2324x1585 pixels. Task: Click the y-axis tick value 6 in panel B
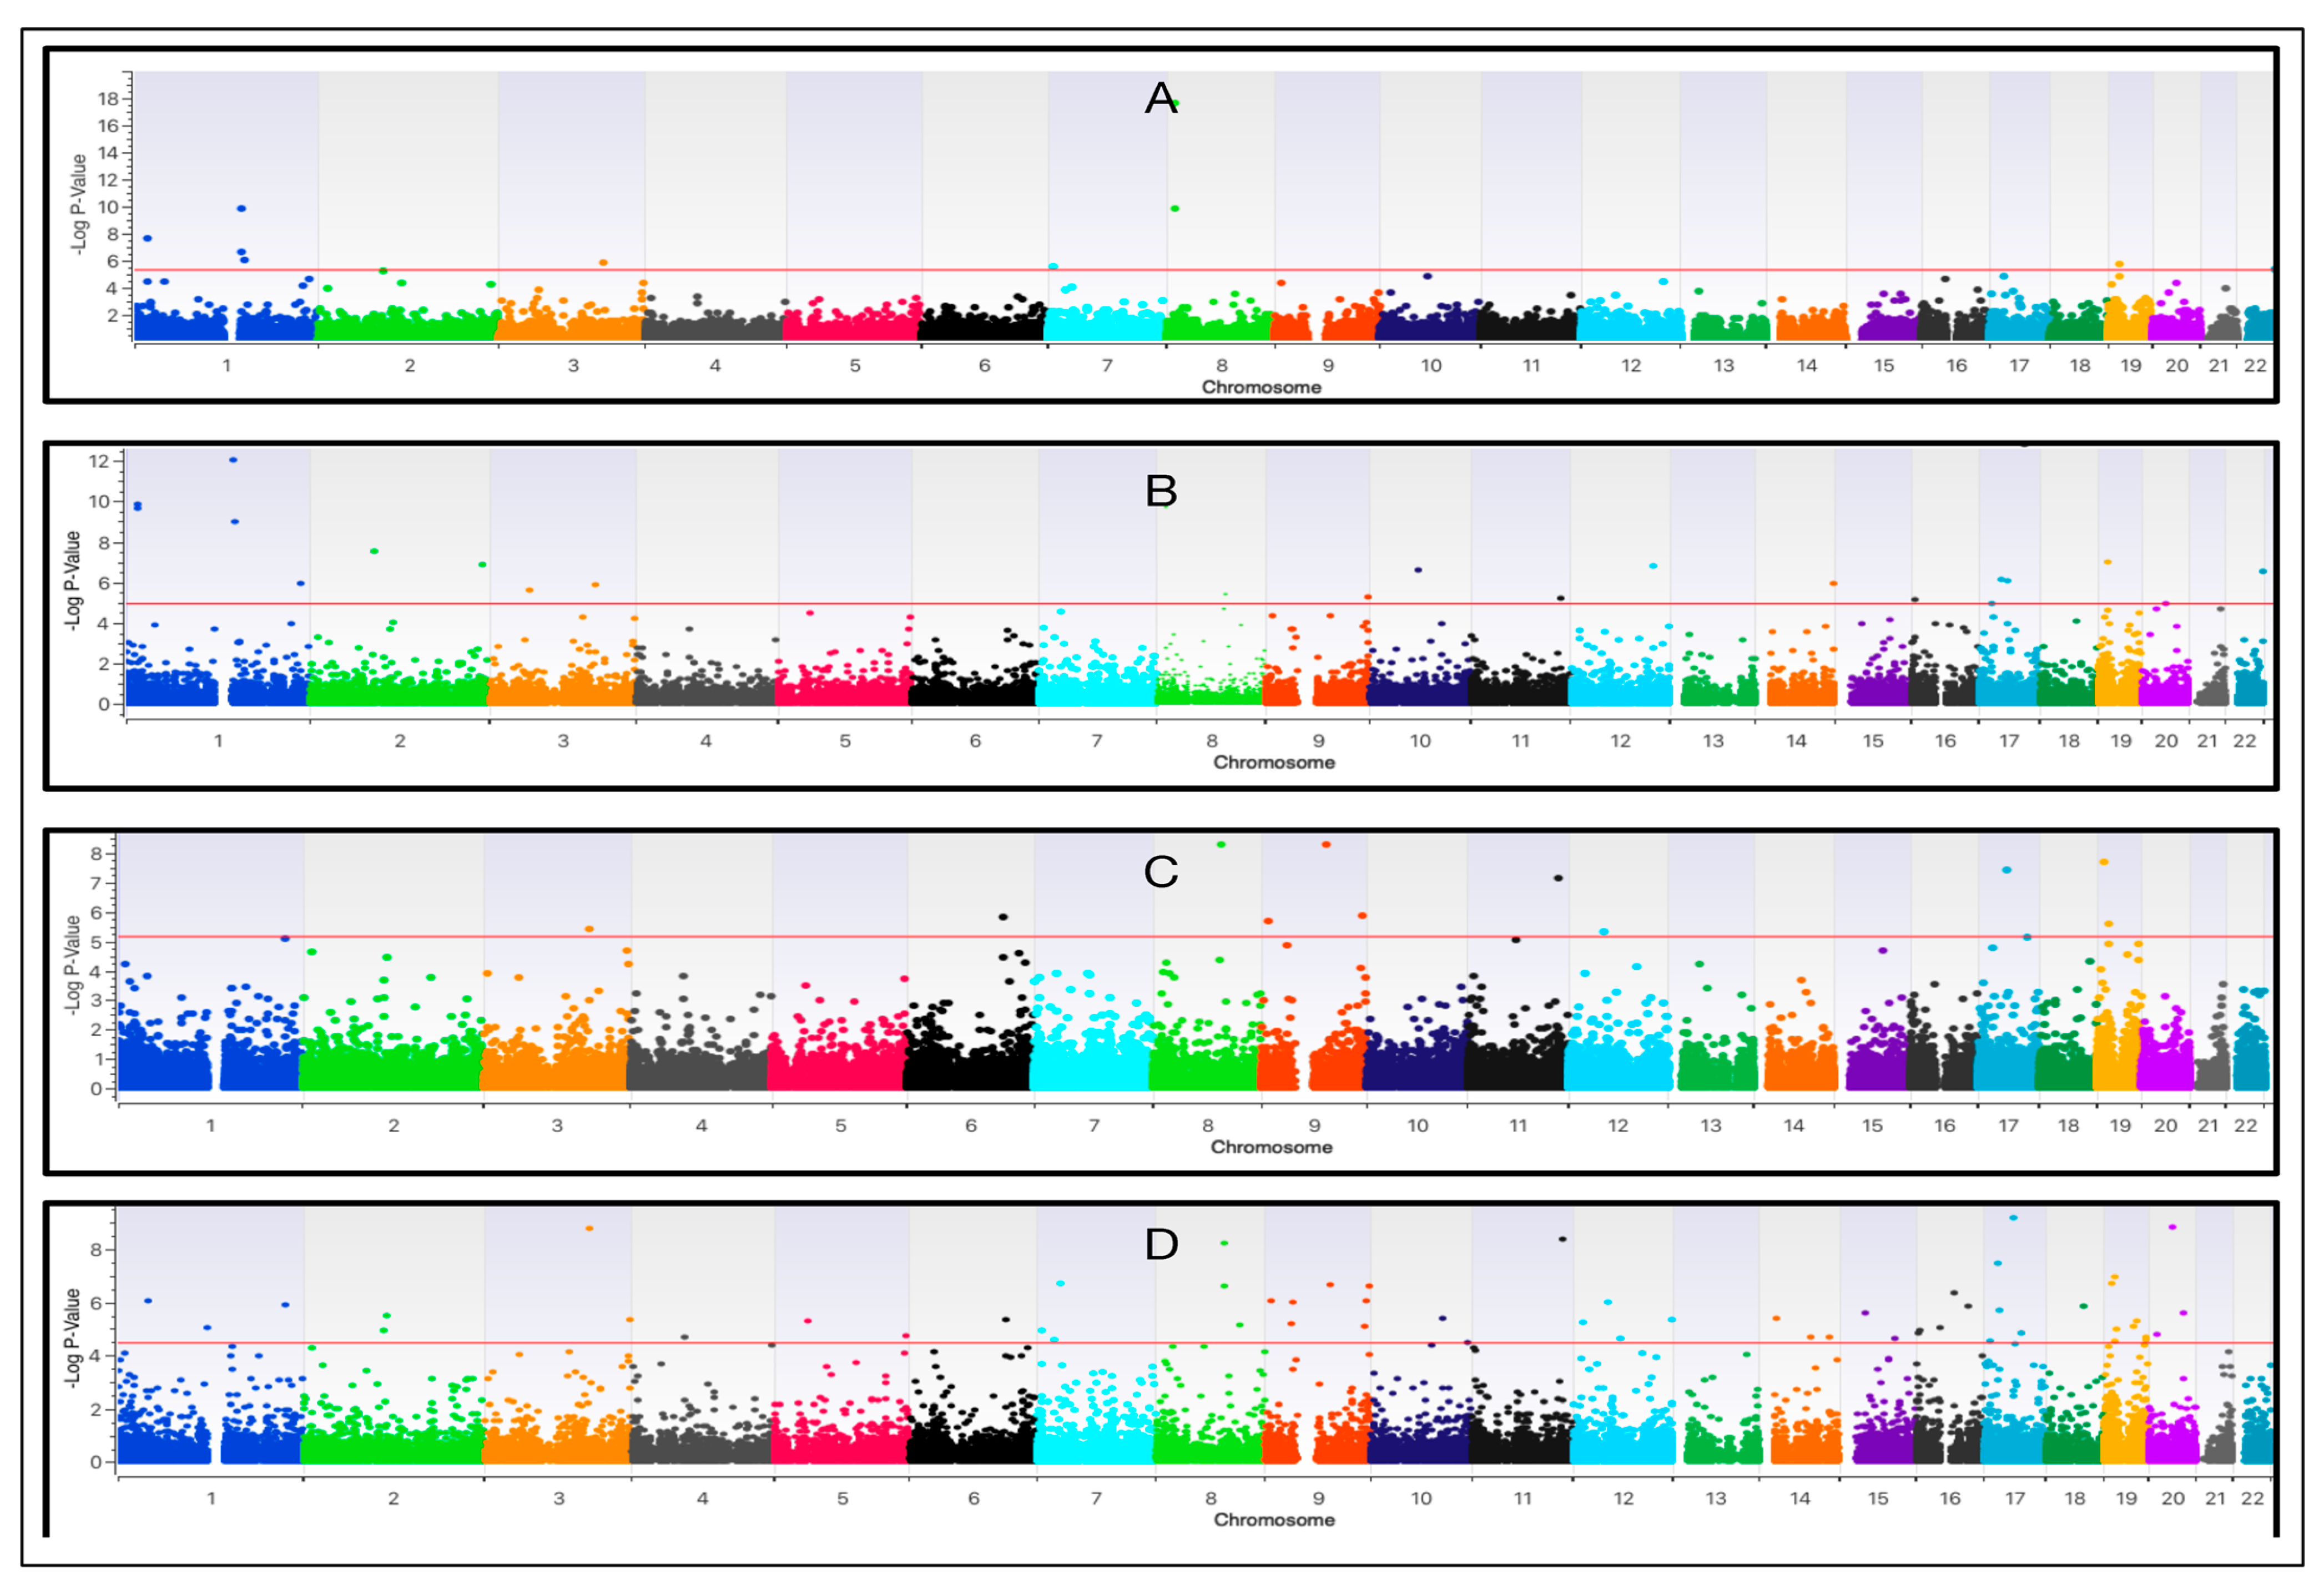point(104,583)
